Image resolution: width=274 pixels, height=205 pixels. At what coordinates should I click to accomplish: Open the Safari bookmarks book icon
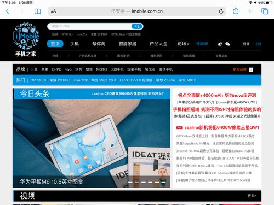click(x=37, y=11)
